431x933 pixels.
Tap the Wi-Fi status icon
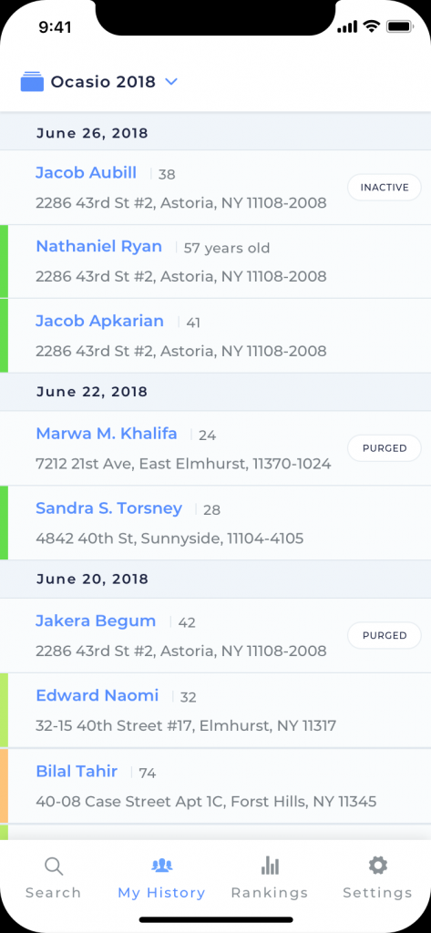pyautogui.click(x=372, y=26)
